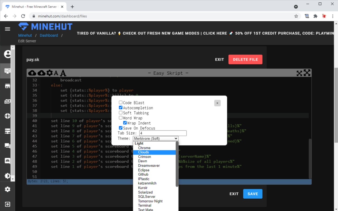This screenshot has height=211, width=338.
Task: Open the account profile sidebar icon
Action: [x=7, y=54]
